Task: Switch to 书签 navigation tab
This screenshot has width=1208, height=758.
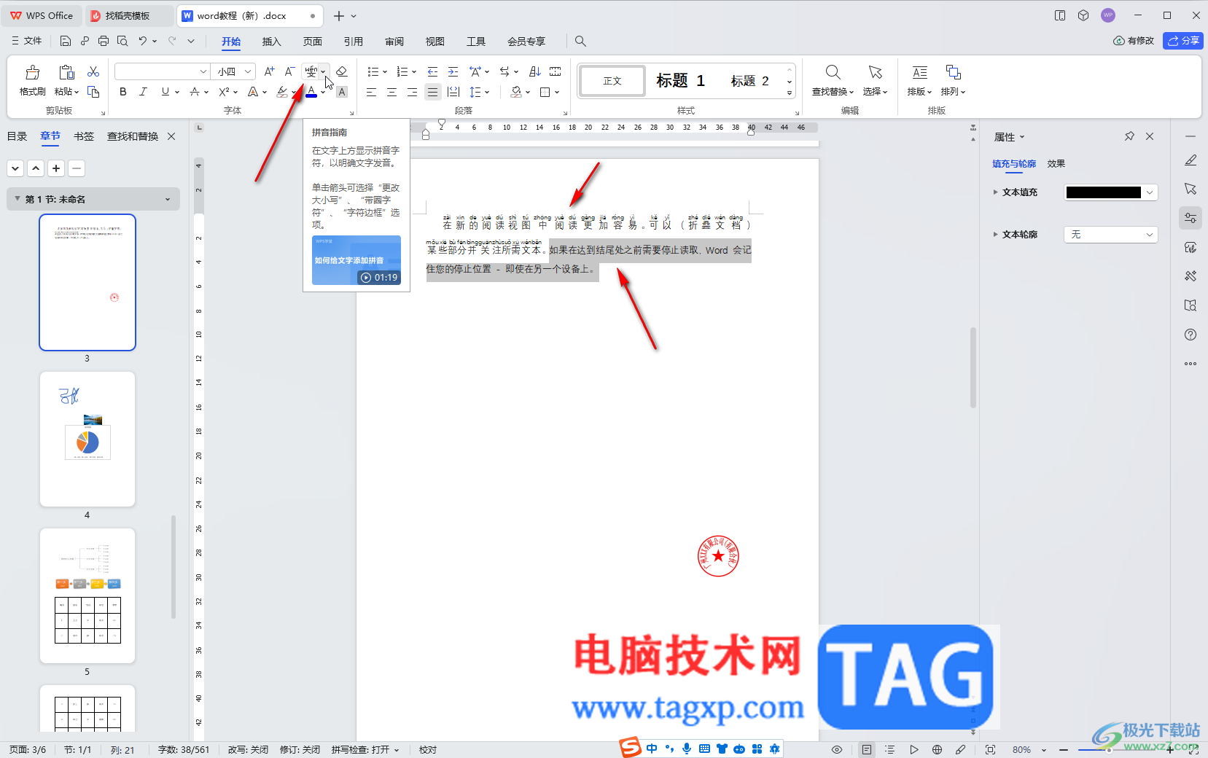Action: 84,136
